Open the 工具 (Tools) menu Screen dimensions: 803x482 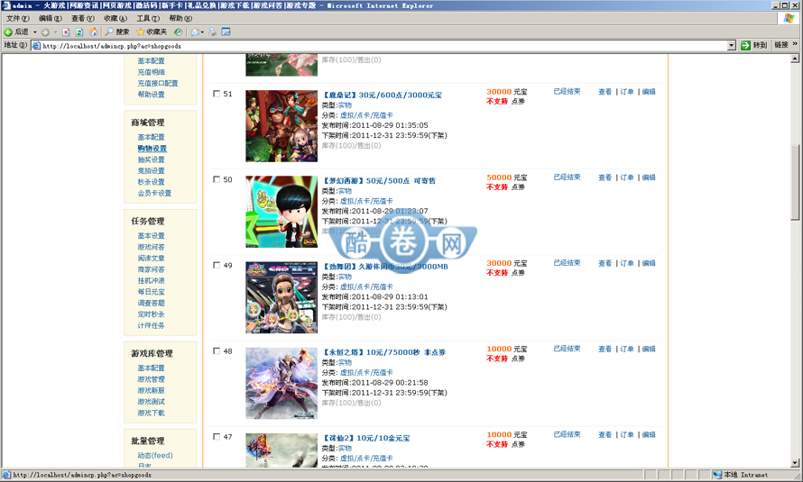point(147,18)
